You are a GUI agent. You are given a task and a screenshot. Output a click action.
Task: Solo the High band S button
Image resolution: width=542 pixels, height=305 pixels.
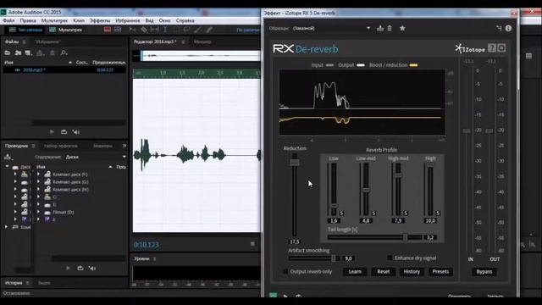[x=438, y=213]
